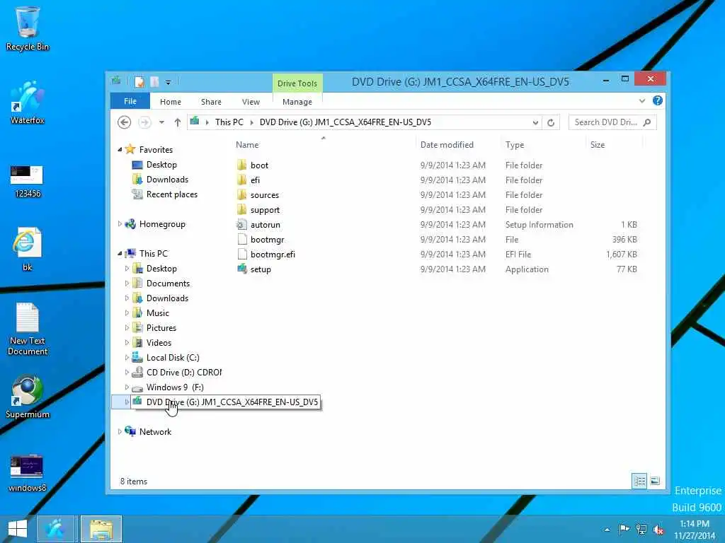
Task: Click the File Explorer taskbar button
Action: [101, 529]
